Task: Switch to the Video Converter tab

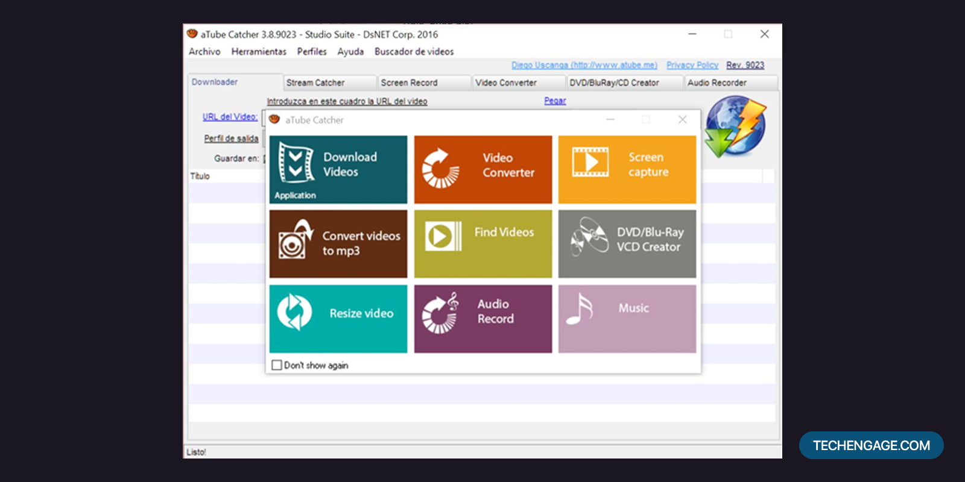Action: tap(519, 83)
